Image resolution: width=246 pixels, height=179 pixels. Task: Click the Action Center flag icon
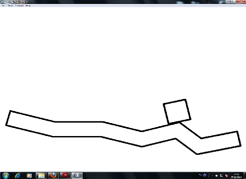226,175
